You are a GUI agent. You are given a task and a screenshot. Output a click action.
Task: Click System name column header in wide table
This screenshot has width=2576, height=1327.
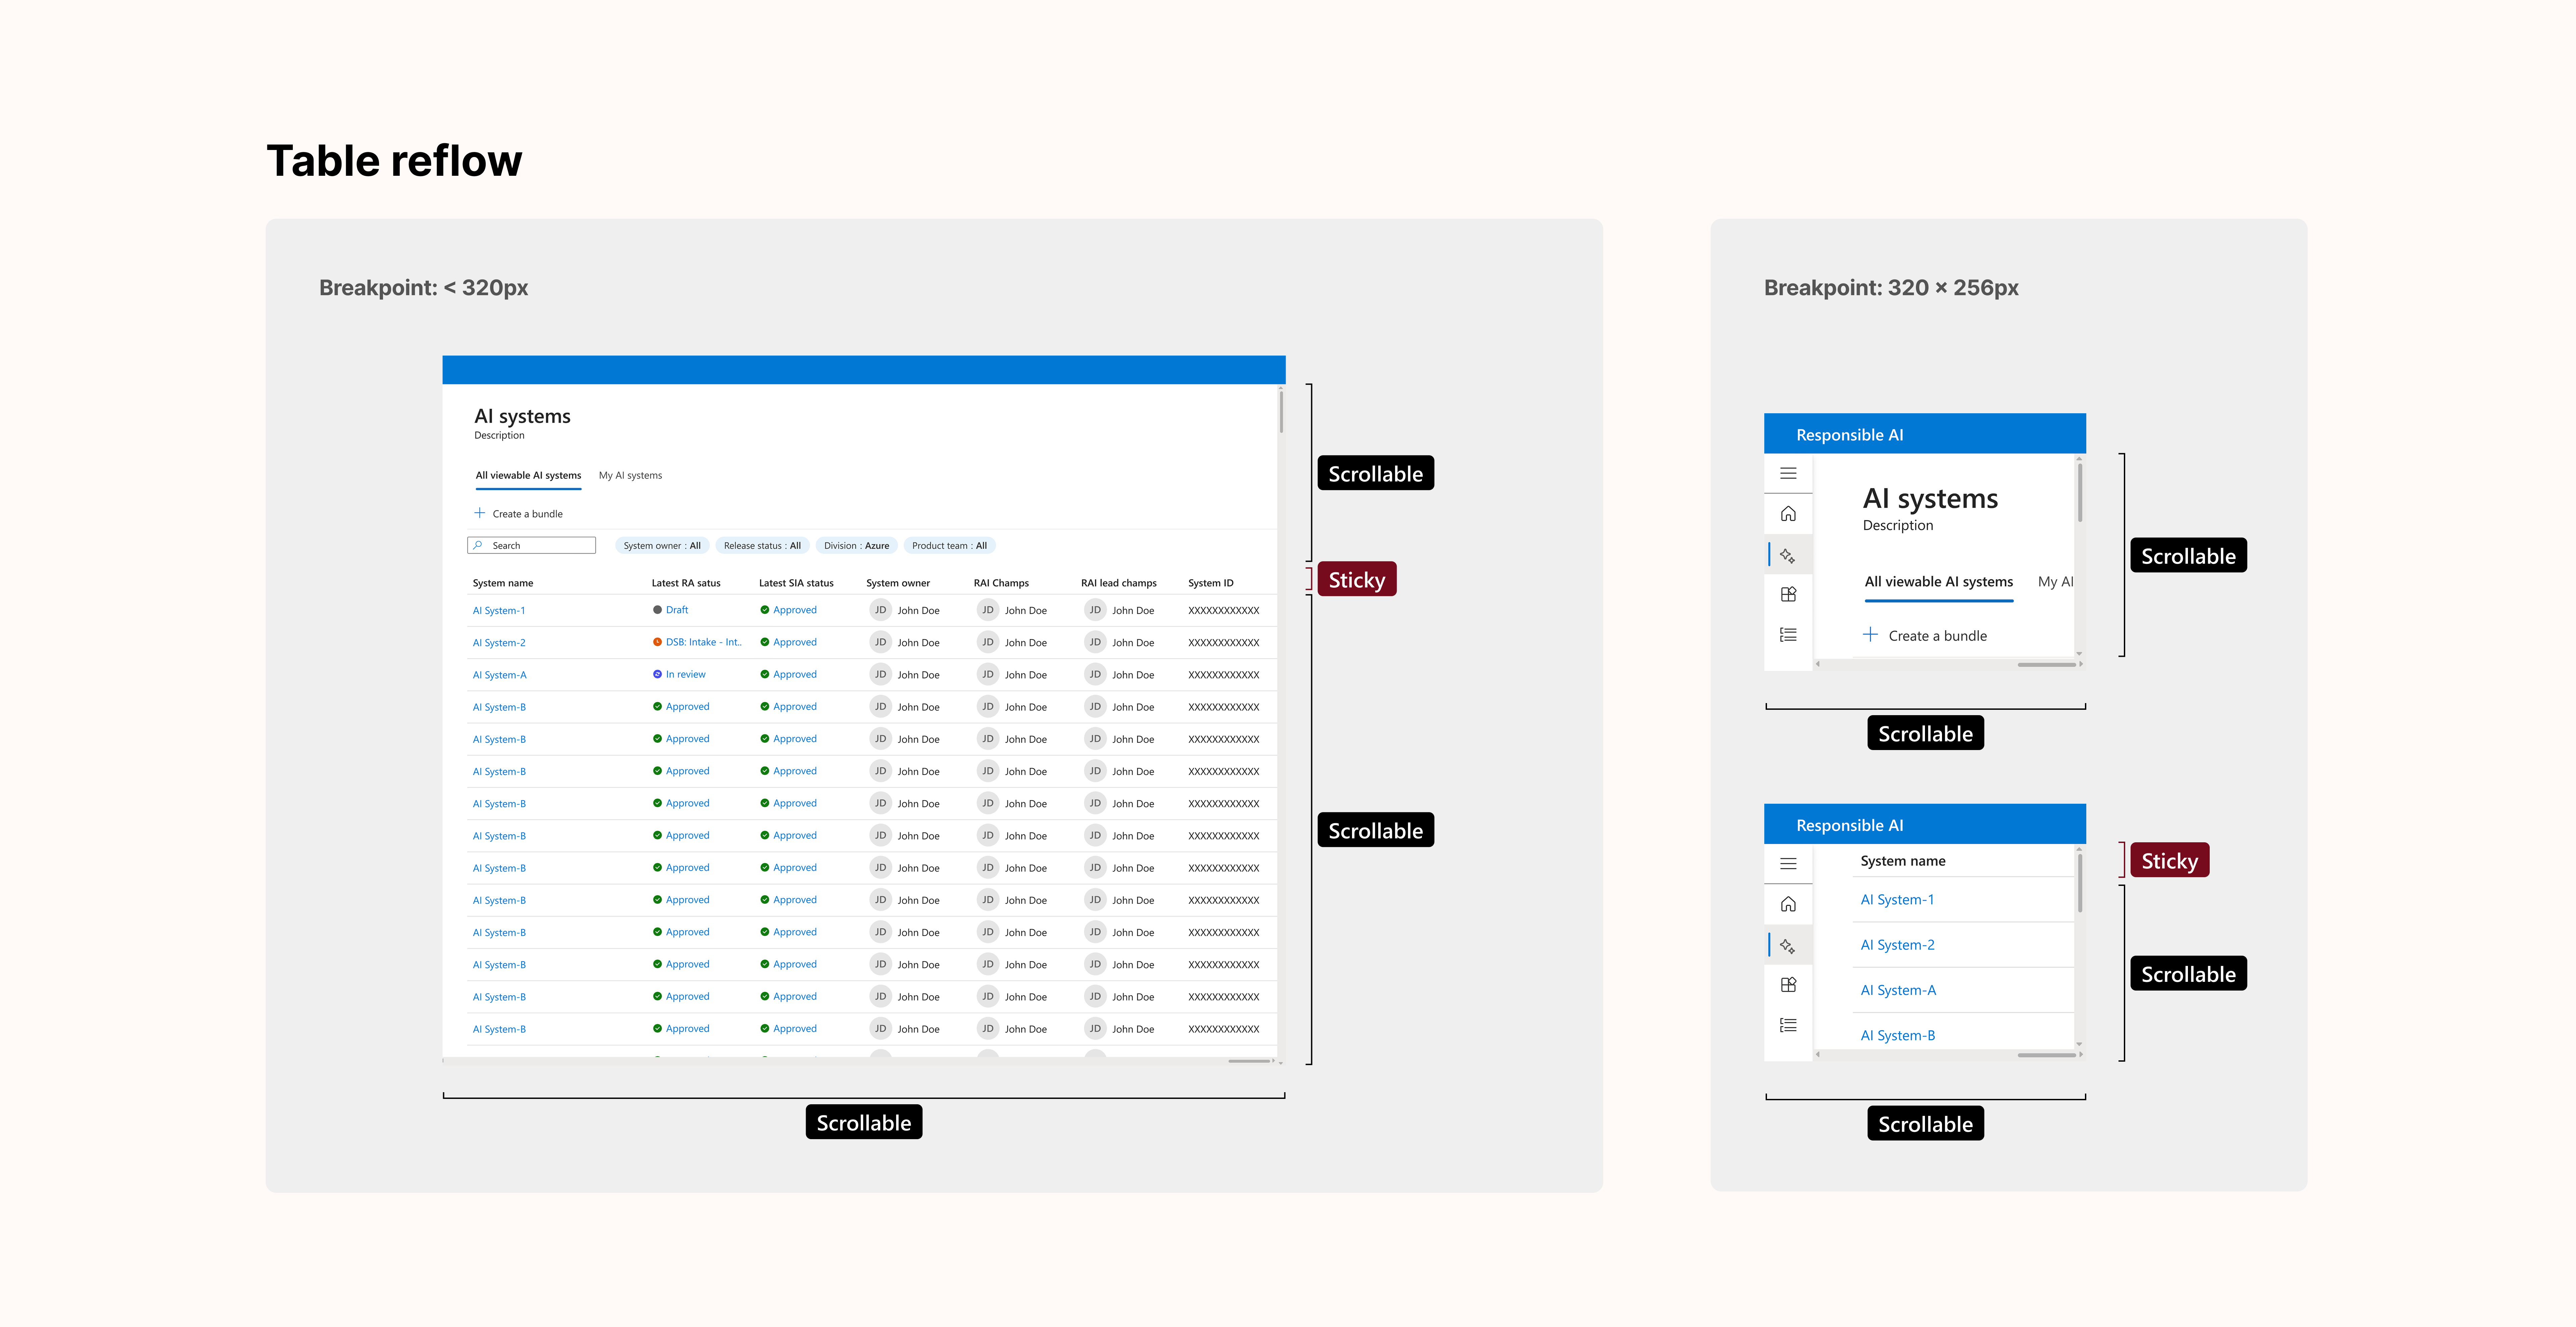pyautogui.click(x=503, y=583)
